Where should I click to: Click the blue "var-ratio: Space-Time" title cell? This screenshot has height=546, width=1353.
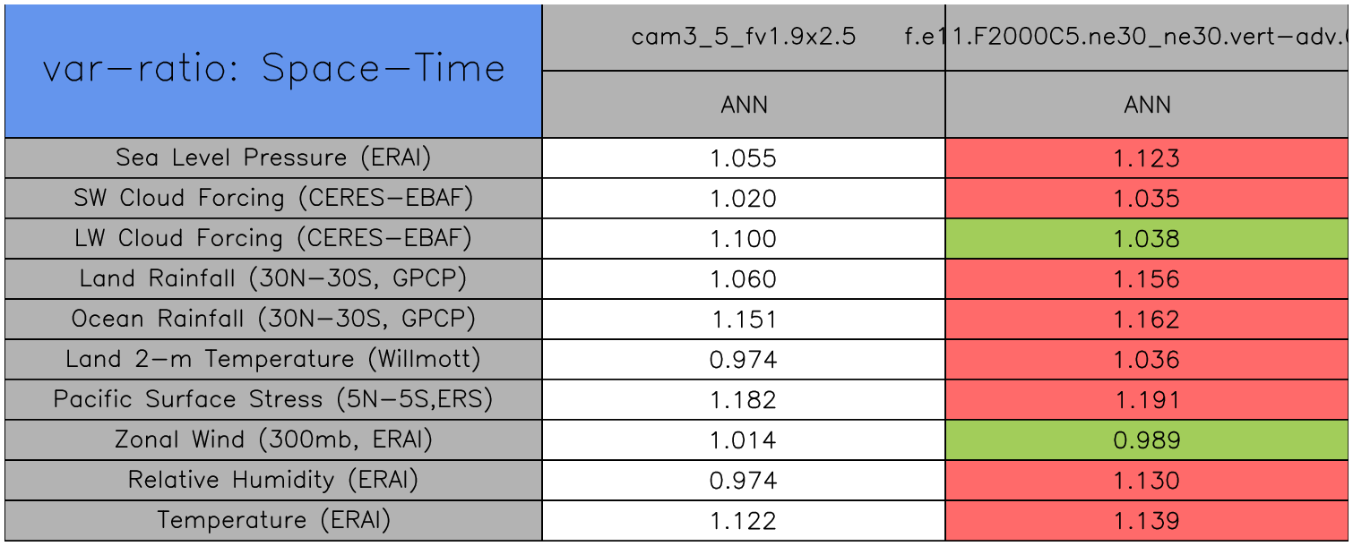[x=273, y=70]
